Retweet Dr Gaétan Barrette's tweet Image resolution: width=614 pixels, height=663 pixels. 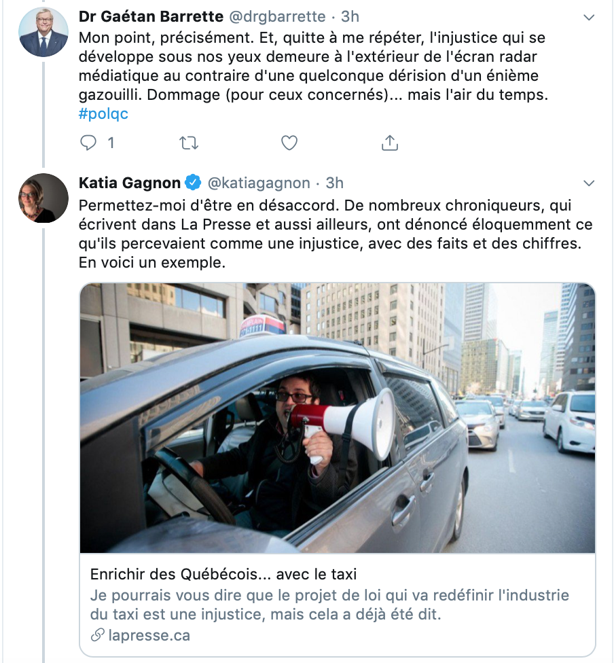(x=189, y=143)
